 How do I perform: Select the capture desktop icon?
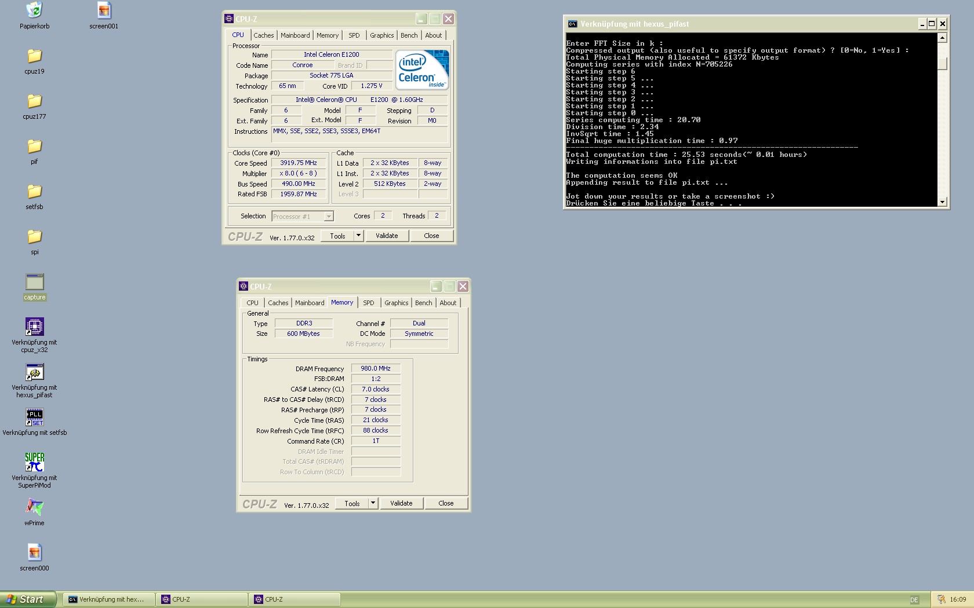coord(34,282)
